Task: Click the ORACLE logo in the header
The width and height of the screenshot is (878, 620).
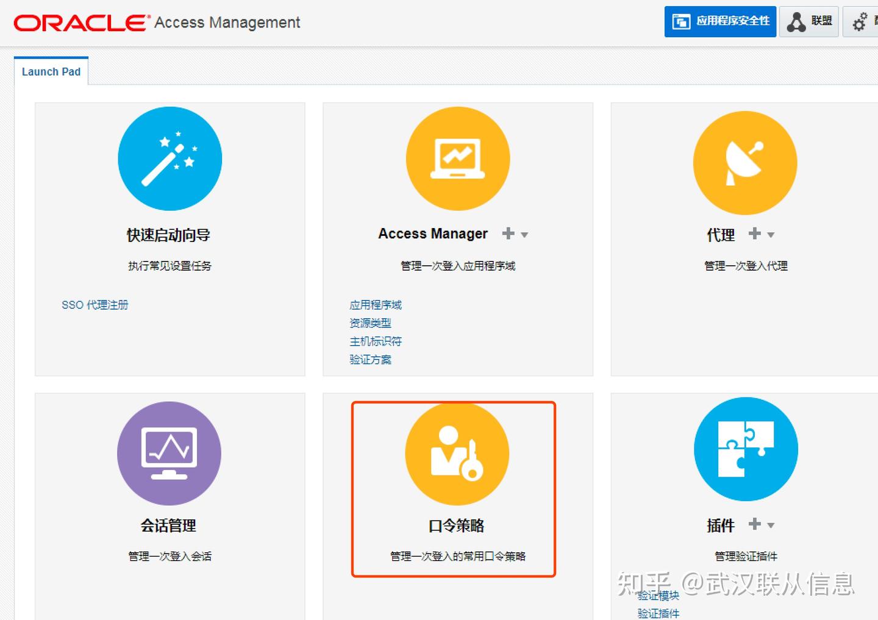Action: (x=79, y=22)
